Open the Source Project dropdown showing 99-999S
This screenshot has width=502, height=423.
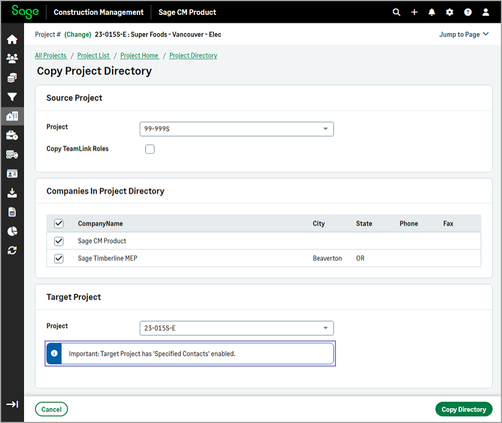coord(237,129)
